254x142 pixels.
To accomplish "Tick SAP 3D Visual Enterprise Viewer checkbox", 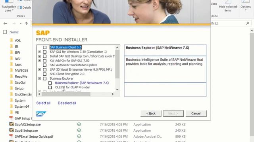I will pyautogui.click(x=45, y=69).
